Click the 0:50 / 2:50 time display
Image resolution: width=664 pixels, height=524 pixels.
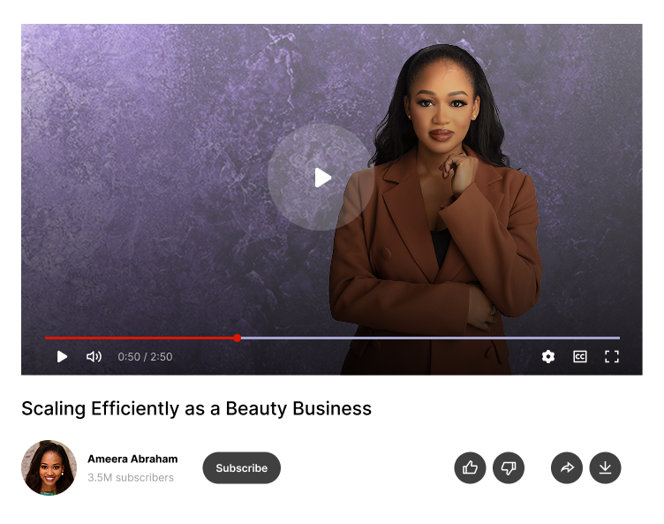pos(145,356)
